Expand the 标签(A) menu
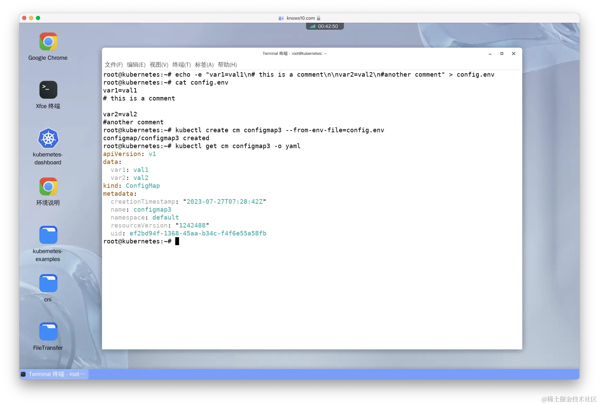Viewport: 599px width, 405px height. (x=204, y=65)
